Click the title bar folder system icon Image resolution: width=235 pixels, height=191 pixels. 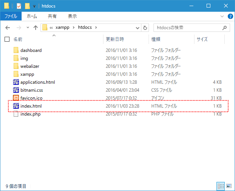6,6
